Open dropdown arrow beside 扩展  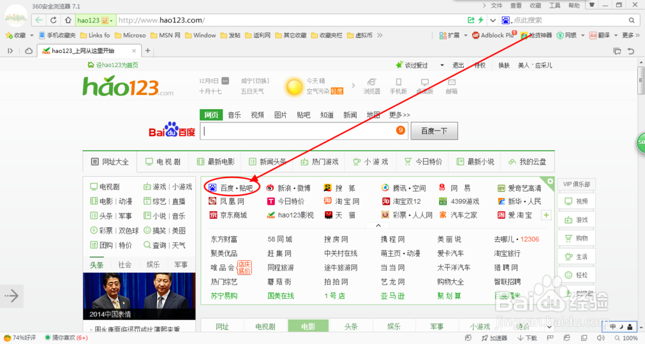[466, 35]
